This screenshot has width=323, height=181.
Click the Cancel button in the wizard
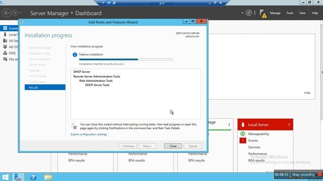pos(193,146)
